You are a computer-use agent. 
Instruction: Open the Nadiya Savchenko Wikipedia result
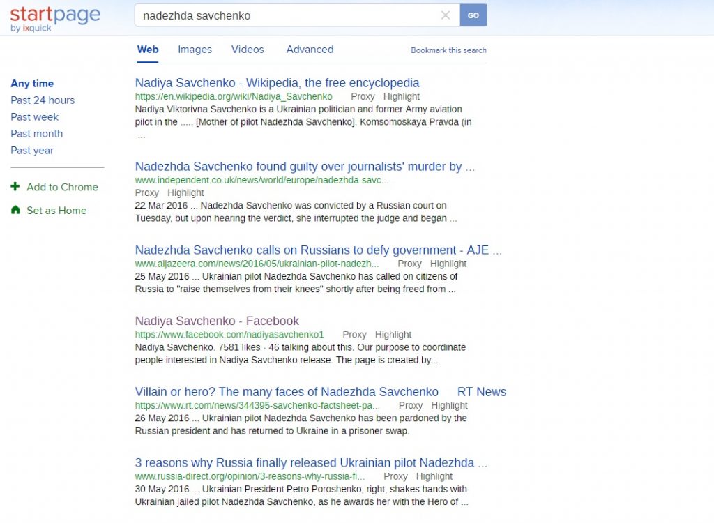coord(277,83)
